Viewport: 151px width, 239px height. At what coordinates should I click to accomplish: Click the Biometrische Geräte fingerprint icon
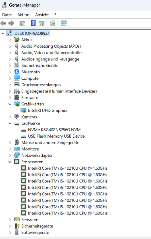(16, 65)
